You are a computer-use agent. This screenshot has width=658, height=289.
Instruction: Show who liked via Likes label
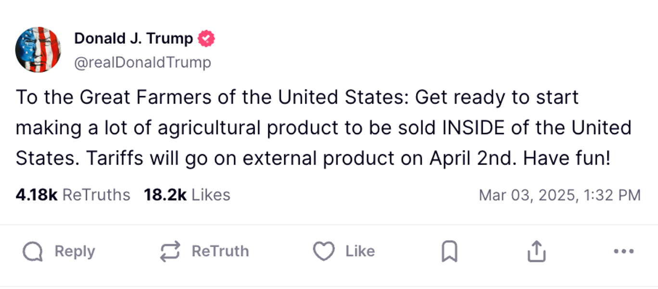coord(211,195)
